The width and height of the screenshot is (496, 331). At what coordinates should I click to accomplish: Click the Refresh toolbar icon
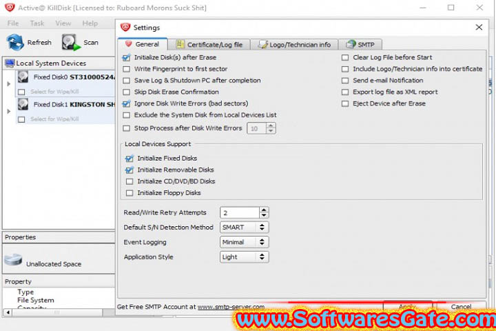tap(15, 42)
